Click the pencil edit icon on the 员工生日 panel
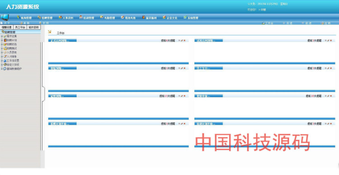Screen dimensions: 339x175 328,68
